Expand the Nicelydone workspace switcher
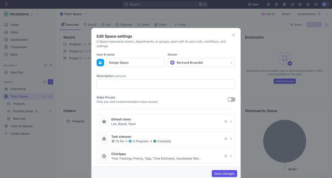 click(21, 14)
